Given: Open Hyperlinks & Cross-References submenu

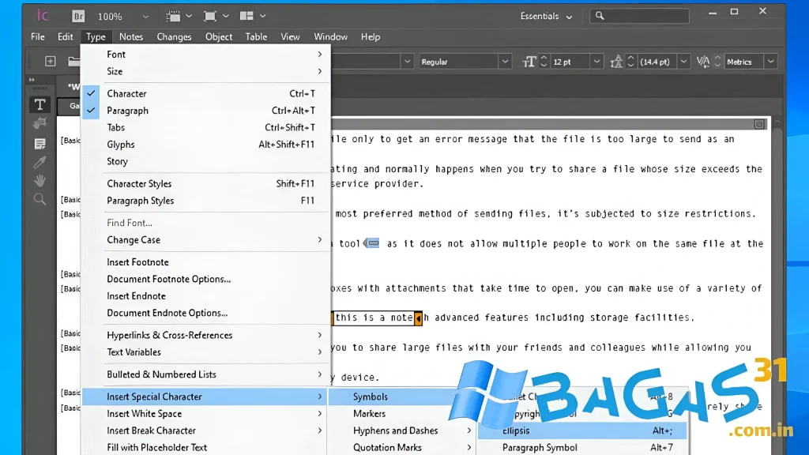Looking at the screenshot, I should coord(205,335).
